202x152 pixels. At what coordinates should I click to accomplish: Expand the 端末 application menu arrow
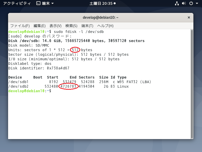point(53,4)
